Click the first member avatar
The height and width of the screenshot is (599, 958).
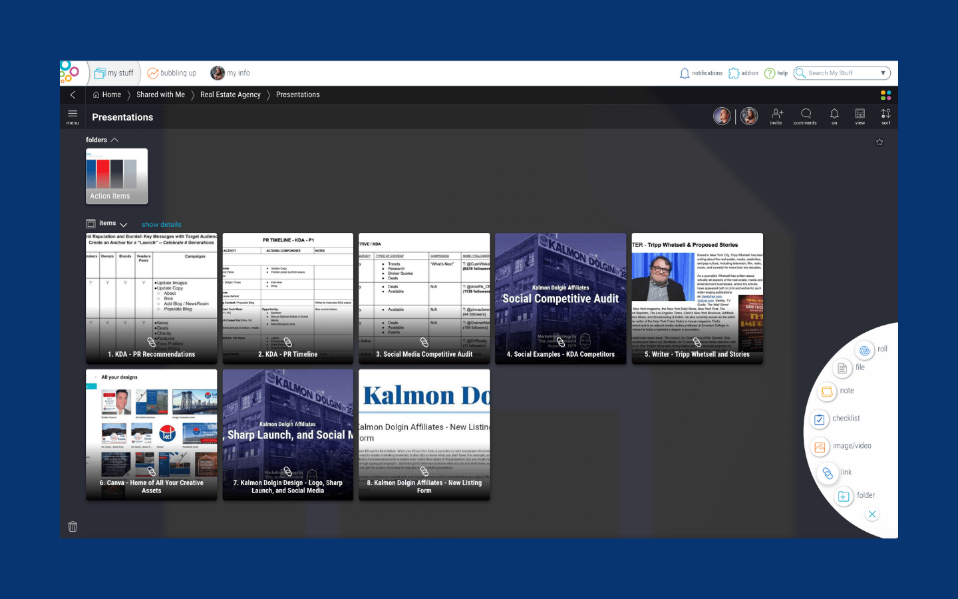click(722, 116)
